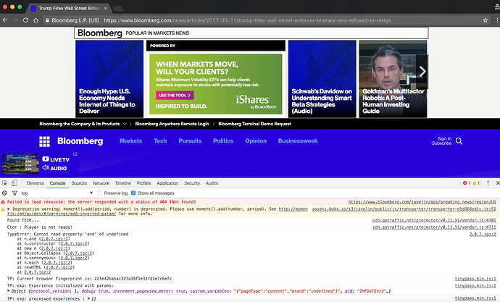Expand the processed experiences array
This screenshot has height=302, width=500.
tap(89, 299)
